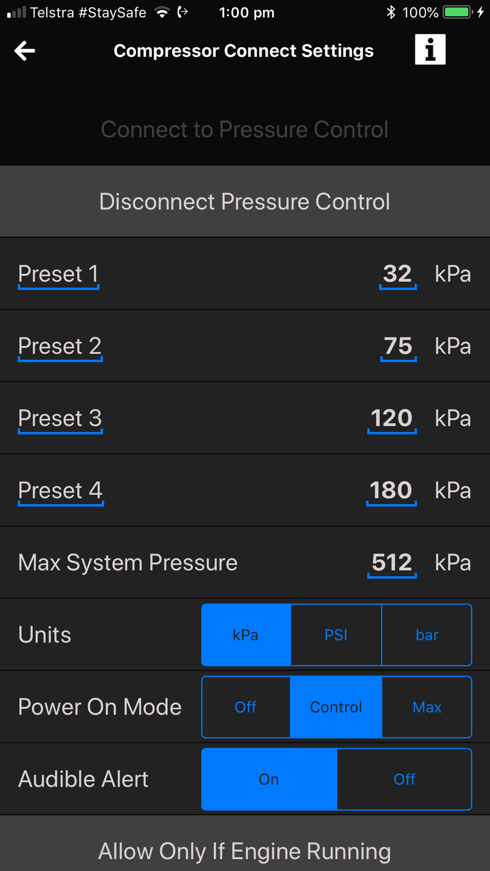Screen dimensions: 490x871
Task: Tap the Wi-Fi signal icon
Action: tap(162, 12)
